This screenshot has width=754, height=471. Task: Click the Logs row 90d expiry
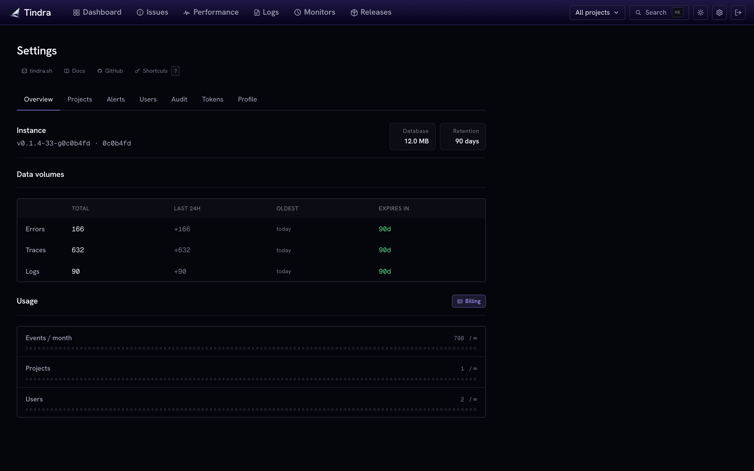pos(385,271)
